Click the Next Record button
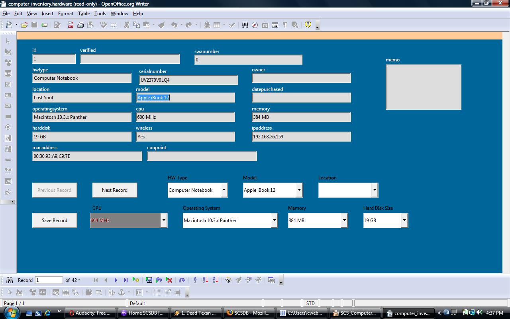The width and height of the screenshot is (510, 319). point(115,190)
